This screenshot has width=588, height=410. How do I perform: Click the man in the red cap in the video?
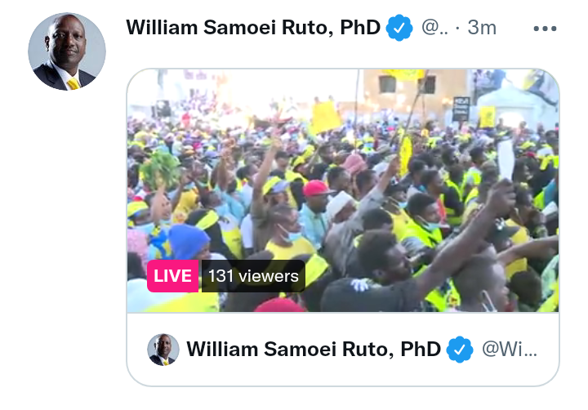317,198
